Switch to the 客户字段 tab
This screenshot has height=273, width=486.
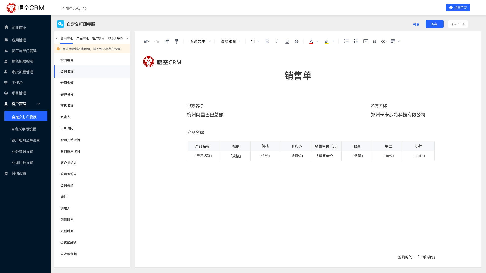click(x=98, y=38)
